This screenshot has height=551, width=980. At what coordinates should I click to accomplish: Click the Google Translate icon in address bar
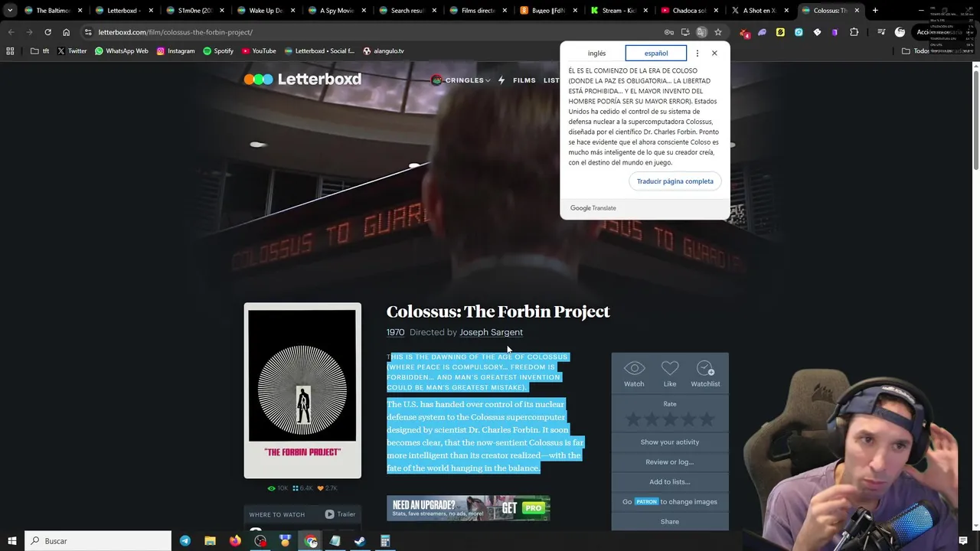pyautogui.click(x=701, y=32)
